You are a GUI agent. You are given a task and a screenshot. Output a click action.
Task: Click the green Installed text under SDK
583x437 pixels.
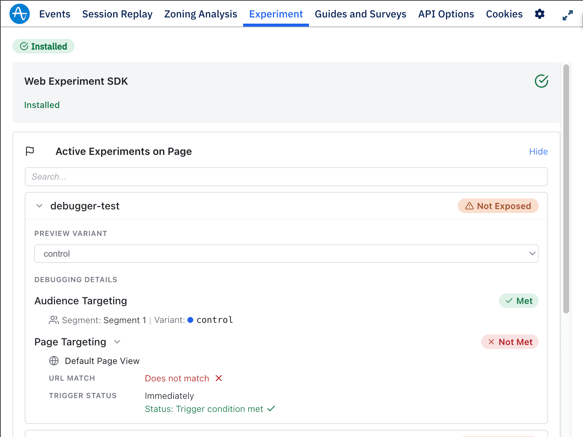pos(42,105)
